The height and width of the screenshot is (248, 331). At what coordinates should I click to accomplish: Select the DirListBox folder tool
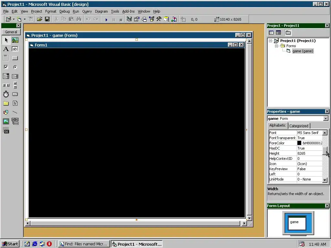pyautogui.click(x=6, y=103)
